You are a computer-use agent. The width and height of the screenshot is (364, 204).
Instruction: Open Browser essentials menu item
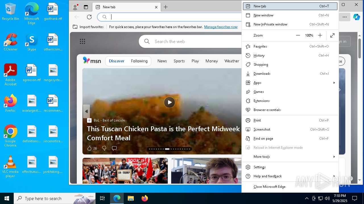290,110
